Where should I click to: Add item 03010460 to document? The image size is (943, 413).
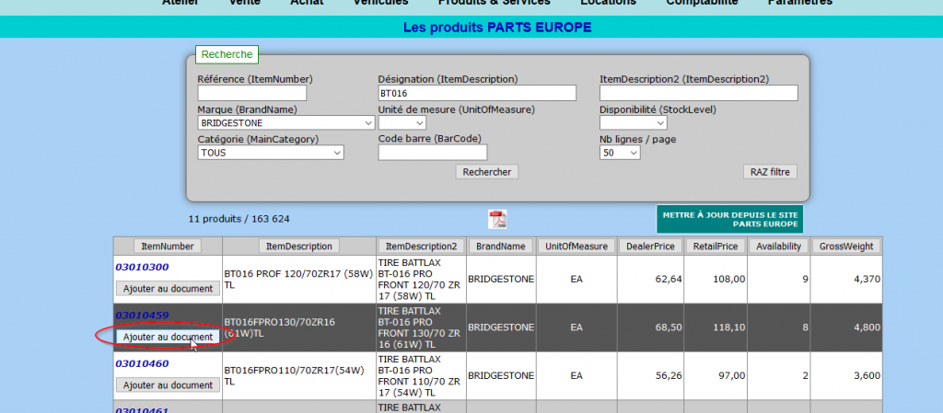pos(168,384)
